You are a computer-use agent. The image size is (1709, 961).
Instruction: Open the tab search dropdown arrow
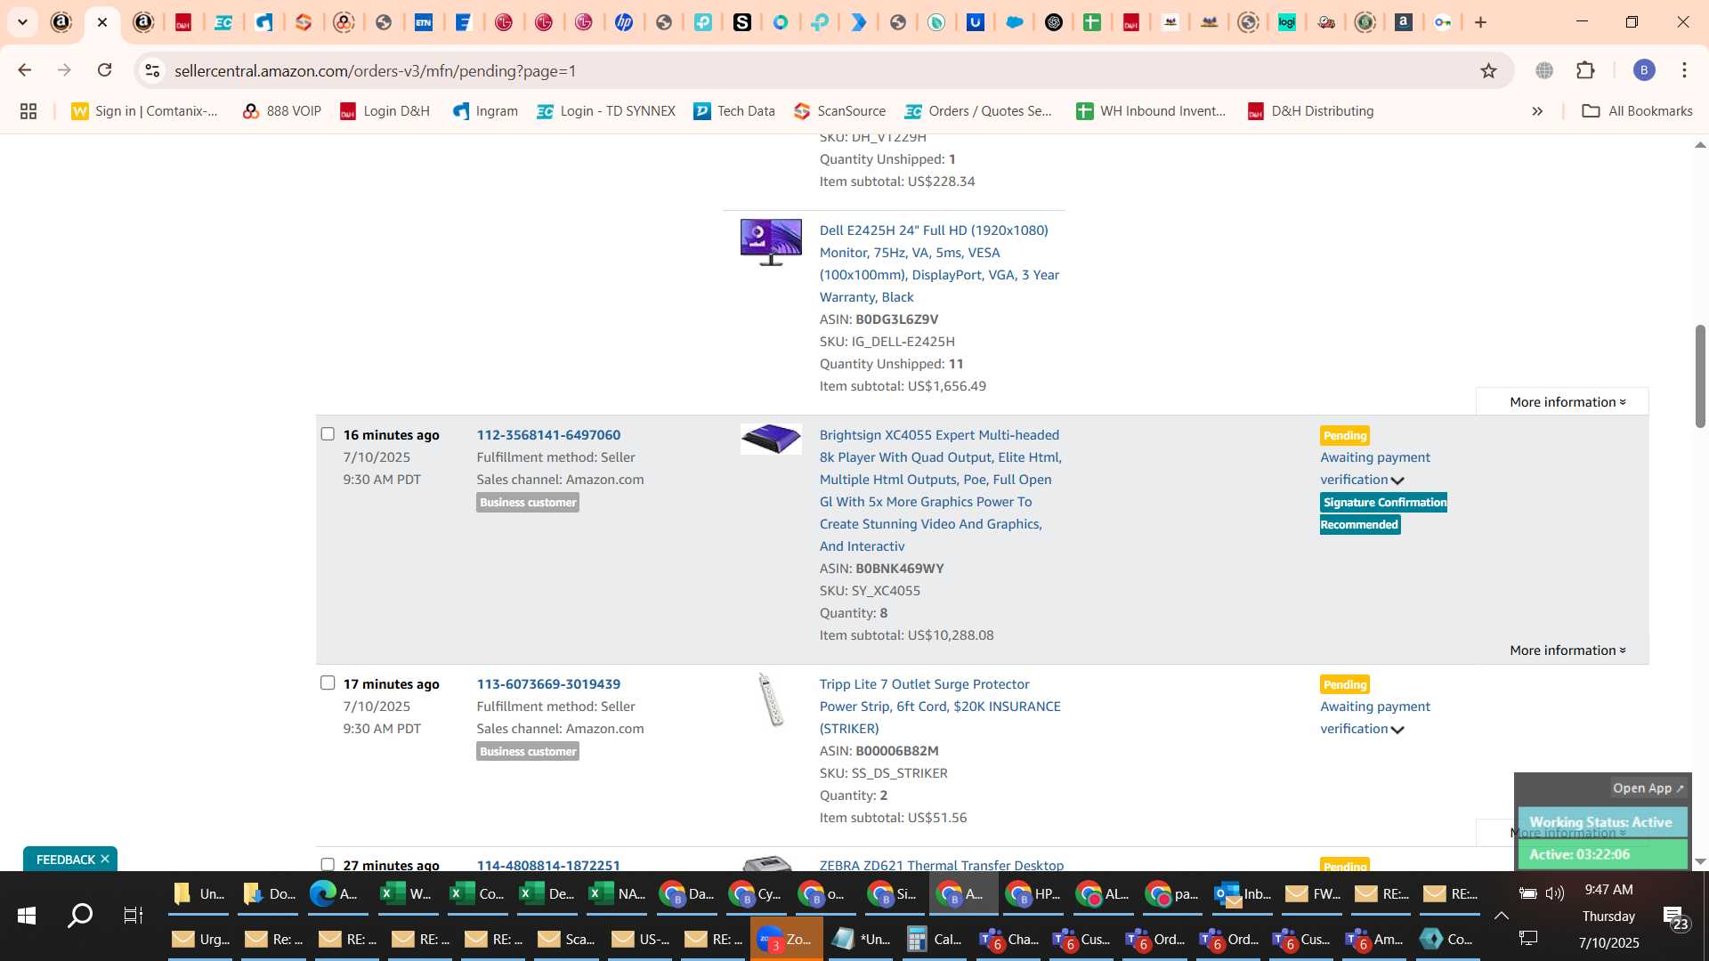[x=22, y=22]
